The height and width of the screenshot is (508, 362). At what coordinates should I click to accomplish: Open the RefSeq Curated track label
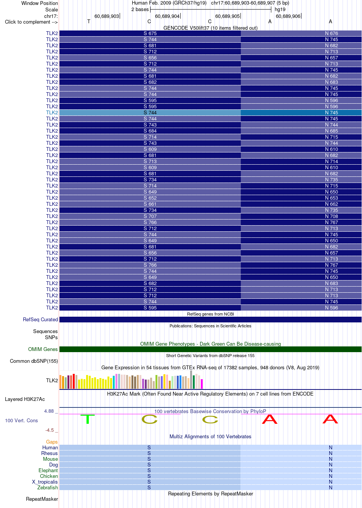coord(40,320)
